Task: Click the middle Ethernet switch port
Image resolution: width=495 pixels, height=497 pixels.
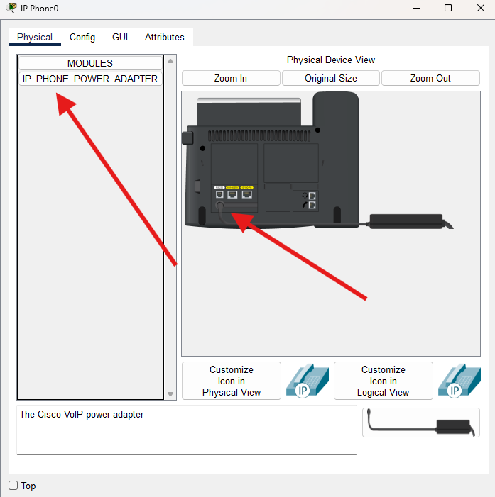Action: pos(232,194)
